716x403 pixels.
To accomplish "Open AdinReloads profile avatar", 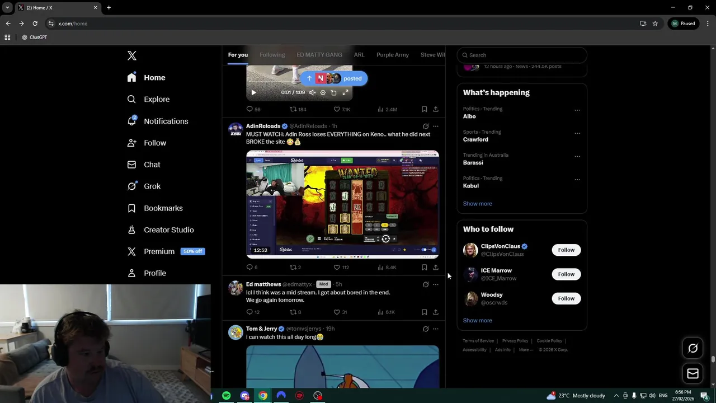I will tap(235, 130).
